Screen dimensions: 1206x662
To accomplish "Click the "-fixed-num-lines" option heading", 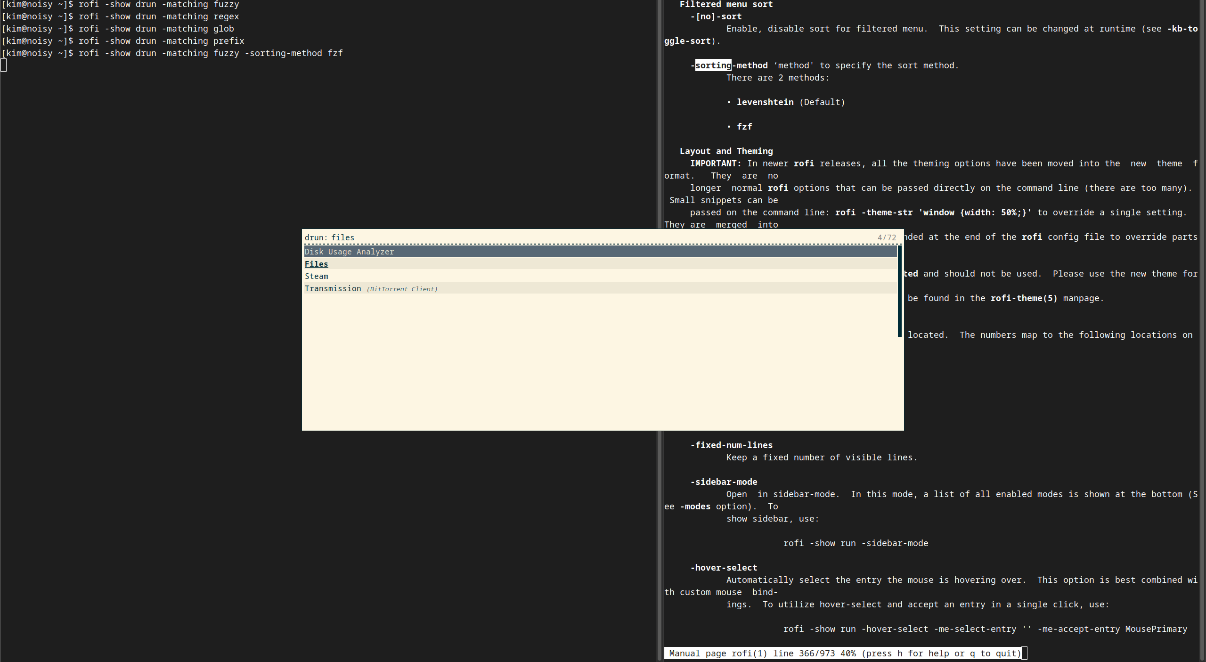I will 731,445.
